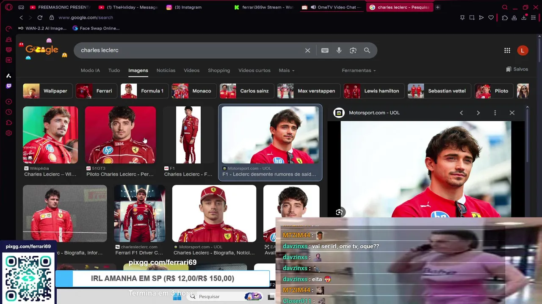
Task: Switch to the Shopping tab
Action: tap(219, 71)
